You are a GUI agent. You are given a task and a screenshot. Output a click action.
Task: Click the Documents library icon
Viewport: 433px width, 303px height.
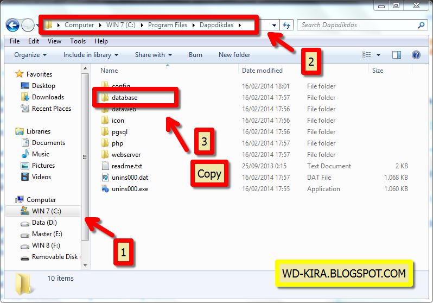pyautogui.click(x=25, y=142)
